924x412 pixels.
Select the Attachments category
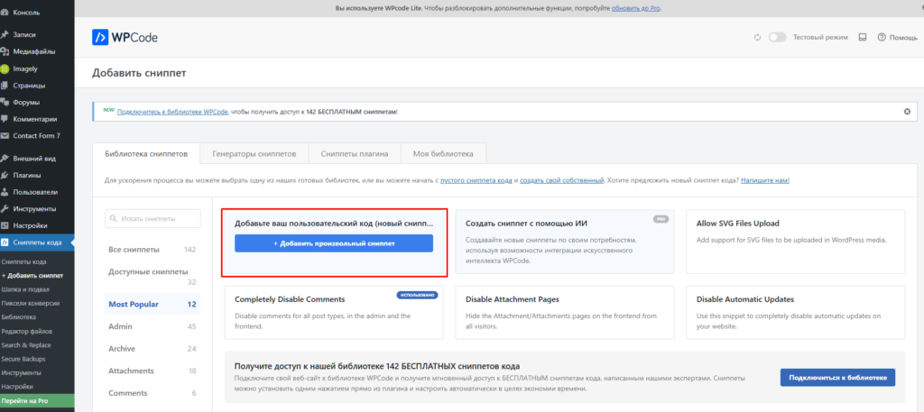point(152,371)
